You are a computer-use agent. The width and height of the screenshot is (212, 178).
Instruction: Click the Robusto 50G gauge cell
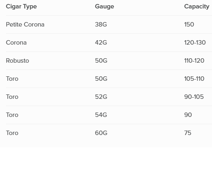click(101, 61)
